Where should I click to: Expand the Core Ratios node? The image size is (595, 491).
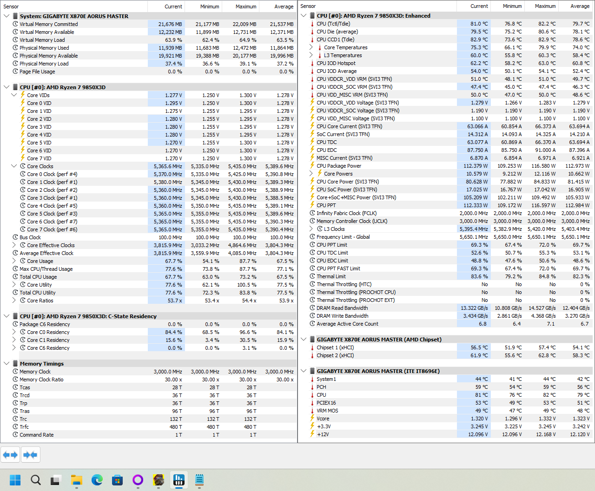coord(14,301)
